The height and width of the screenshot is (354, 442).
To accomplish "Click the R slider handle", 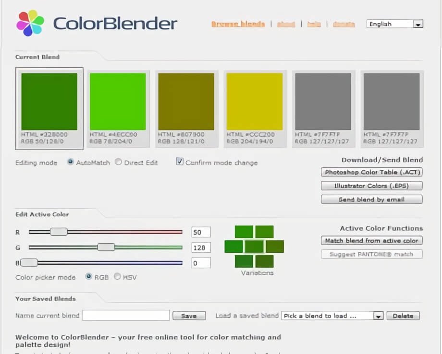I will tap(59, 232).
